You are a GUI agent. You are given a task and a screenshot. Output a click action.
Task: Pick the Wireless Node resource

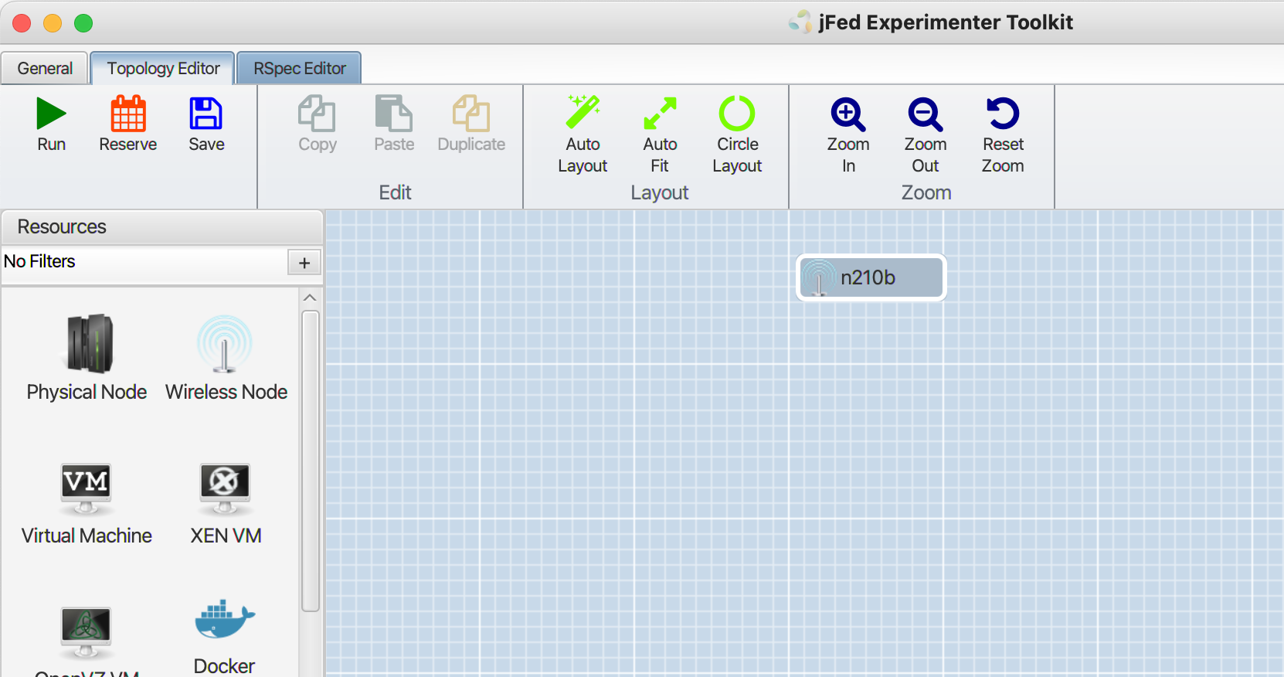tap(225, 345)
